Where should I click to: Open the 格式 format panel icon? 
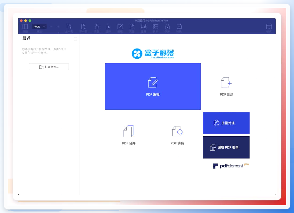tap(269, 27)
